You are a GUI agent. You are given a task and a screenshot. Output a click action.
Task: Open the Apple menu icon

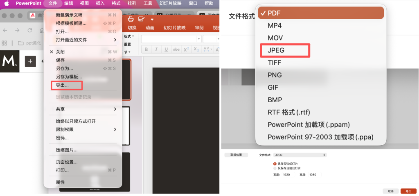[7, 3]
